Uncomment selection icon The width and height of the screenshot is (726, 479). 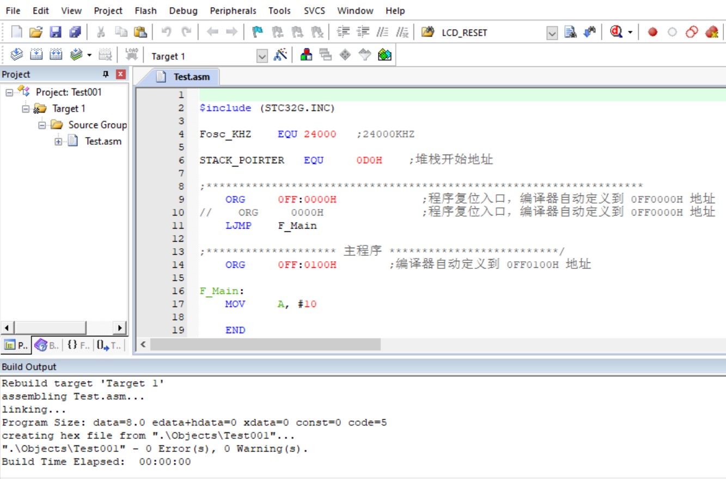[x=402, y=32]
